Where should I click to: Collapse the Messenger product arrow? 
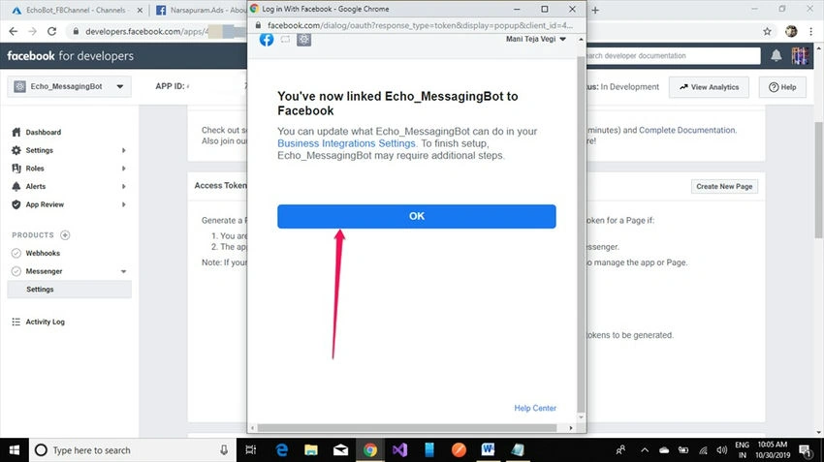pos(123,271)
